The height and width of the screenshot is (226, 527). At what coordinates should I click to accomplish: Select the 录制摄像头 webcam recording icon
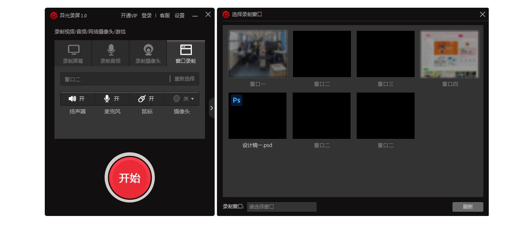[148, 49]
